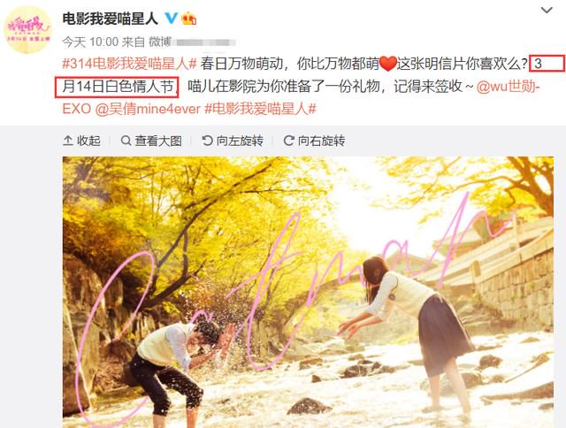Open the 今天 10:00 timestamp link
566x428 pixels.
(x=90, y=42)
